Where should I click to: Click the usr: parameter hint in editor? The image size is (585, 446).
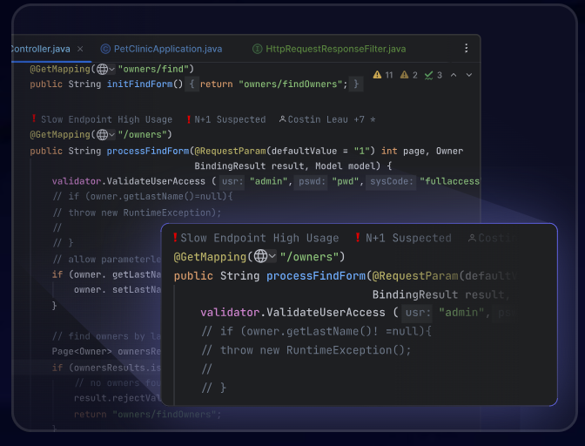tap(232, 181)
